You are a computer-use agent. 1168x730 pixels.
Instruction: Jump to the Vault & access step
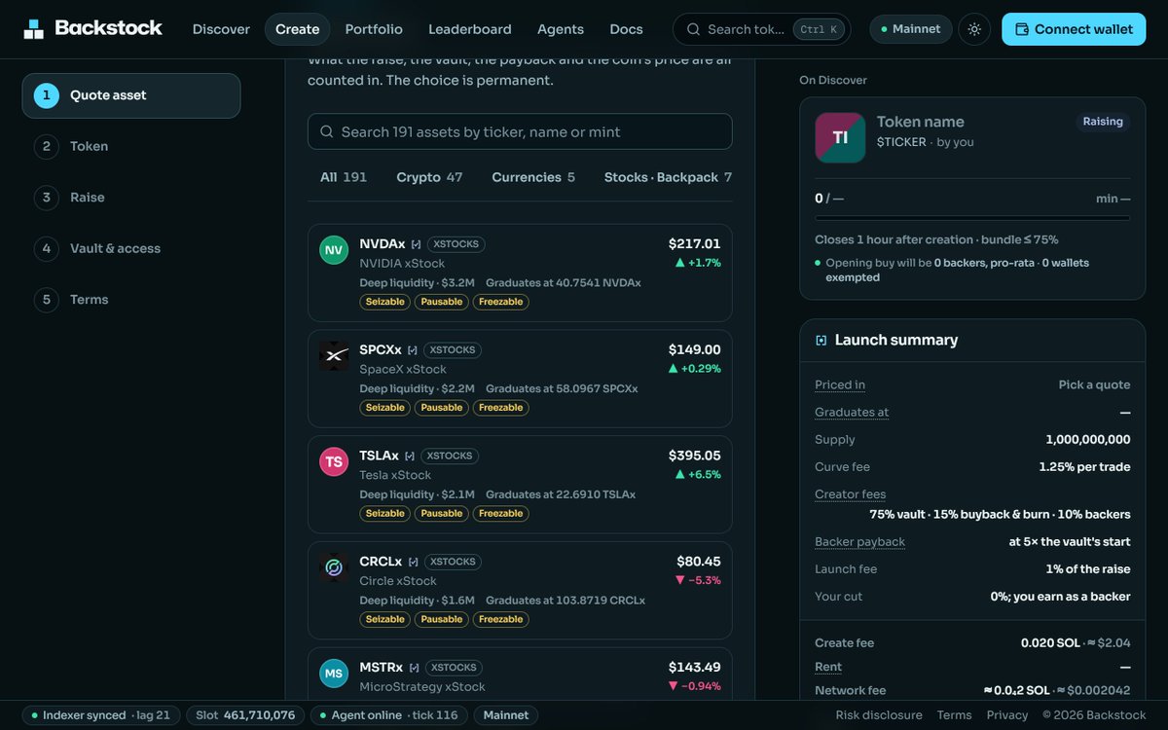pyautogui.click(x=131, y=249)
